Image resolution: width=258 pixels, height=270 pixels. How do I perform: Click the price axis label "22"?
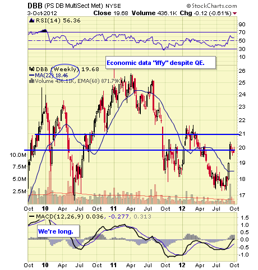click(242, 120)
